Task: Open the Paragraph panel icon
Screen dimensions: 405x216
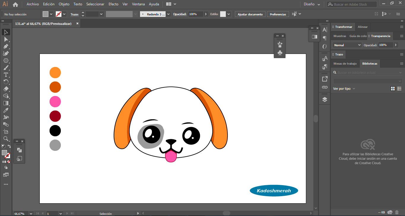Action: click(x=325, y=38)
